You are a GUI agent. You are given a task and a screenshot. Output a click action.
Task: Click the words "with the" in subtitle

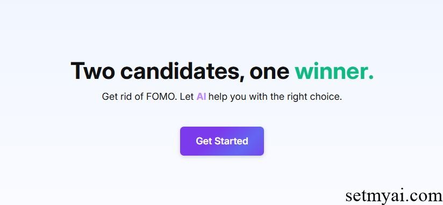point(267,97)
